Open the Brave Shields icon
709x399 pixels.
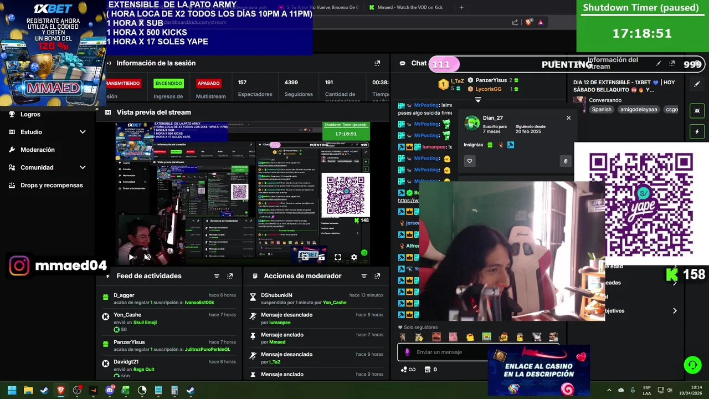pyautogui.click(x=528, y=22)
